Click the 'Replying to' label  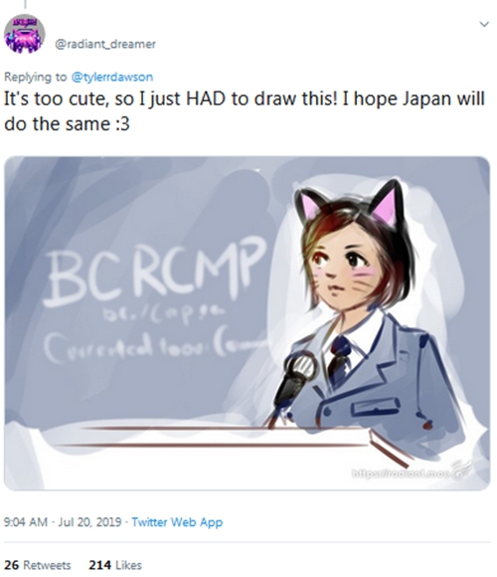36,77
